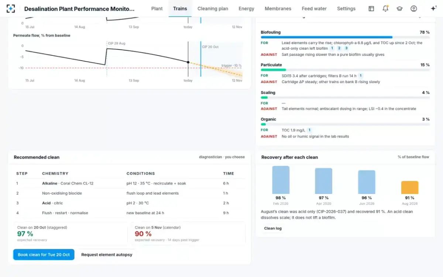
Task: Click the CIP 29 Aug chart marker label
Action: point(117,43)
